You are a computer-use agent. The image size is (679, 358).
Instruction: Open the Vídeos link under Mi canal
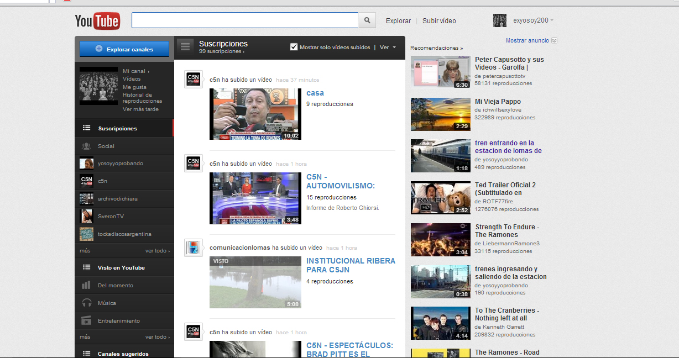132,79
